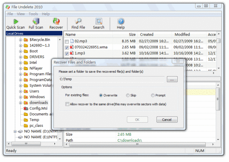The height and width of the screenshot is (162, 229).
Task: Click the NO NAME (D:) drive icon
Action: pos(20,132)
